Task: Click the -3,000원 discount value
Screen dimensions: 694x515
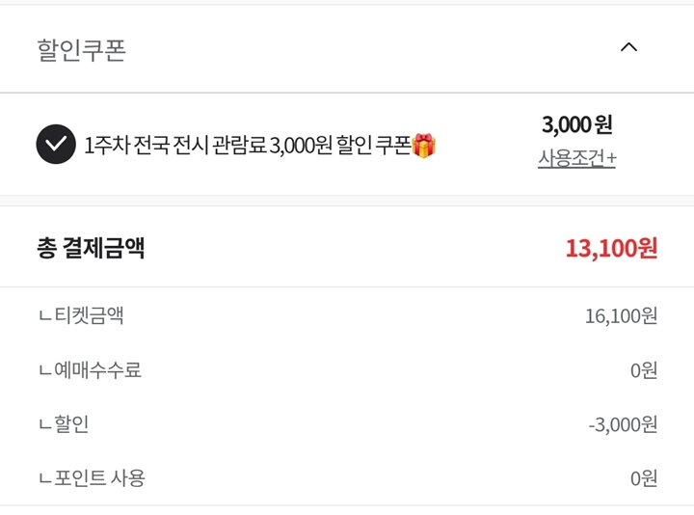Action: coord(623,423)
